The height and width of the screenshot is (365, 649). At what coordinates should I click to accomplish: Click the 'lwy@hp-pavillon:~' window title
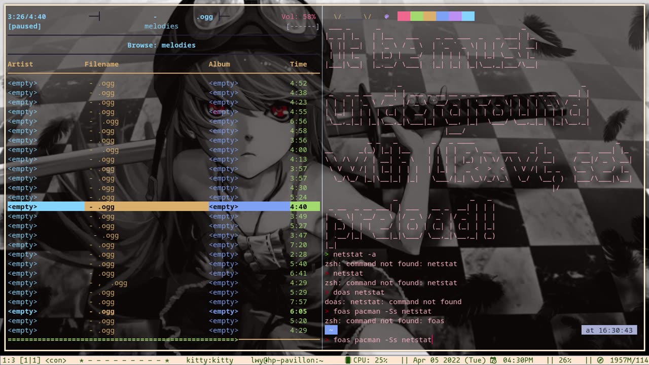[x=287, y=360]
